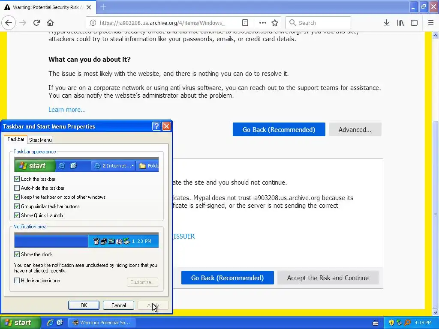
Task: Reload the current page
Action: click(x=36, y=23)
